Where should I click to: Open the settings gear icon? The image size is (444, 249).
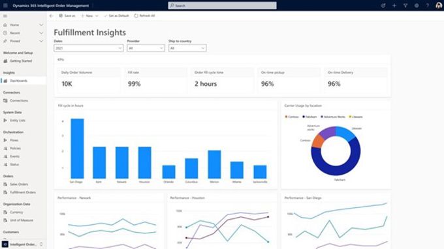[417, 5]
